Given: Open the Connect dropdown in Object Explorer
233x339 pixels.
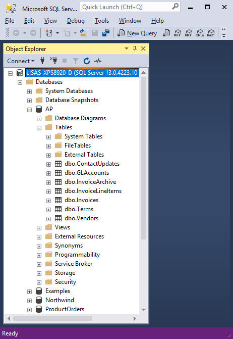Looking at the screenshot, I should point(21,61).
